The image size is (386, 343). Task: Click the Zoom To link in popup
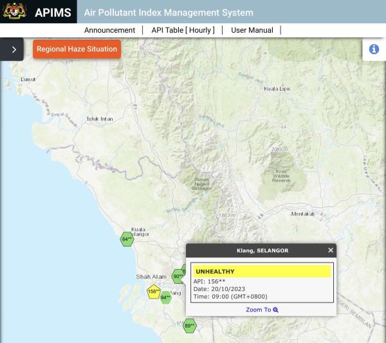[x=261, y=310]
